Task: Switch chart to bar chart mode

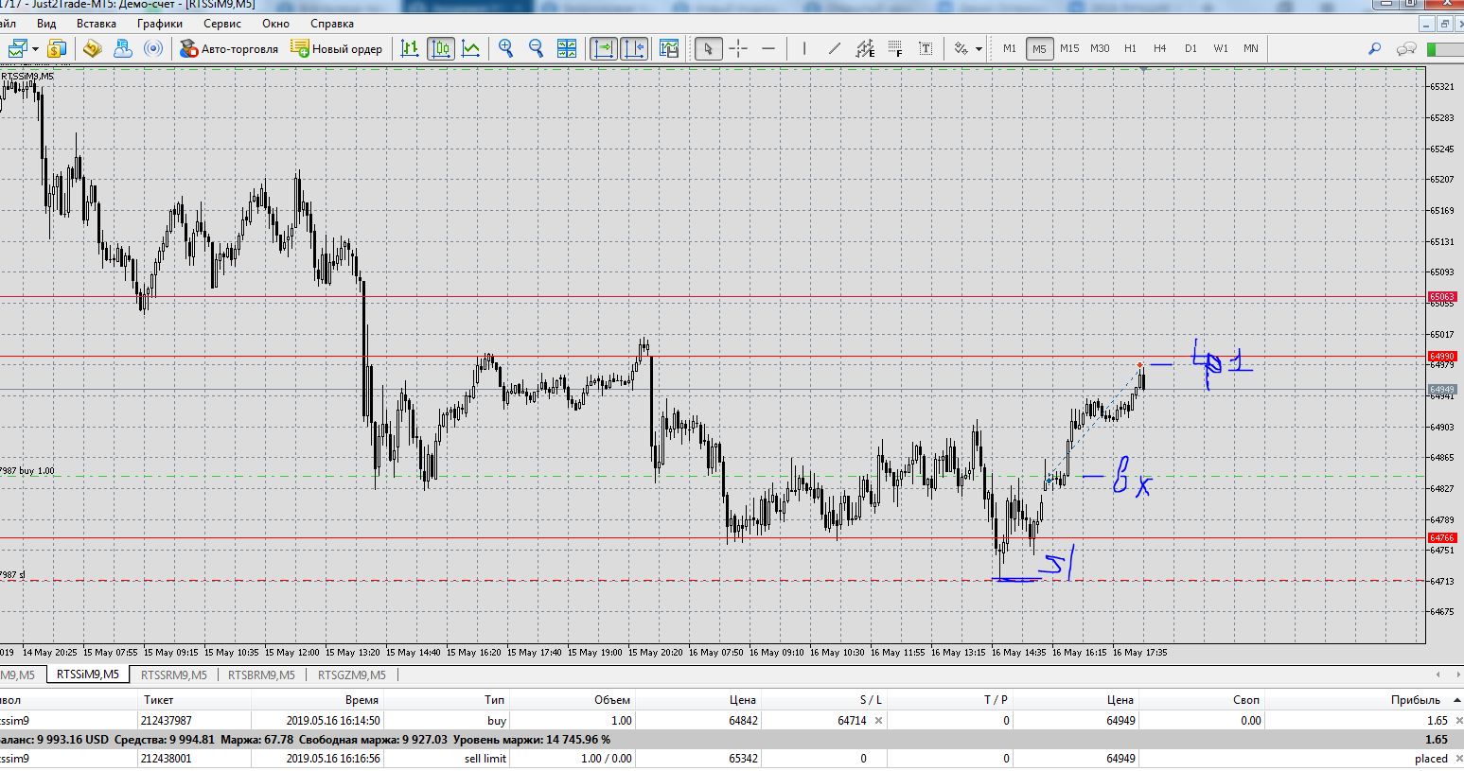Action: pyautogui.click(x=410, y=48)
